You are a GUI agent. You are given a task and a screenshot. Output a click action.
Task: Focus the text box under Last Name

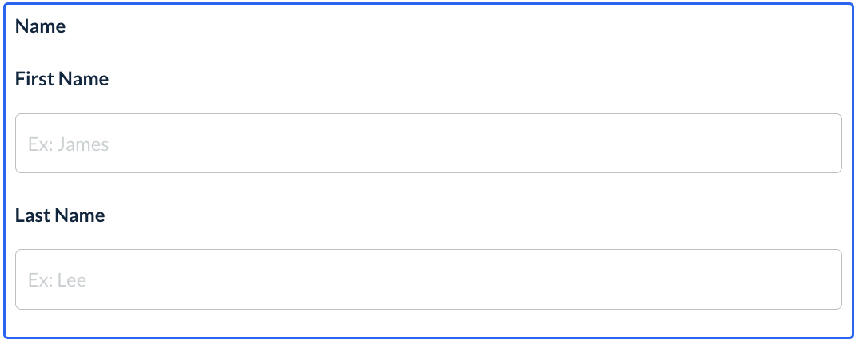pos(428,279)
